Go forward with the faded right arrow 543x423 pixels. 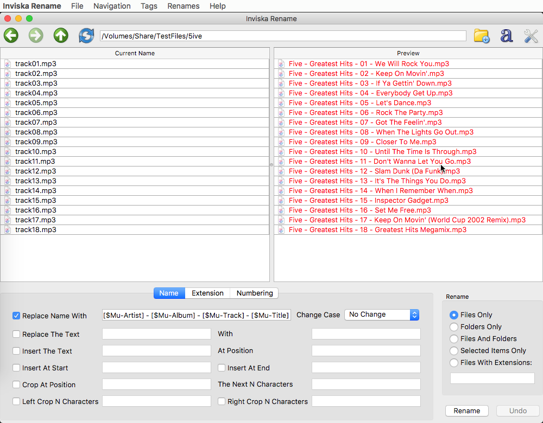tap(36, 36)
